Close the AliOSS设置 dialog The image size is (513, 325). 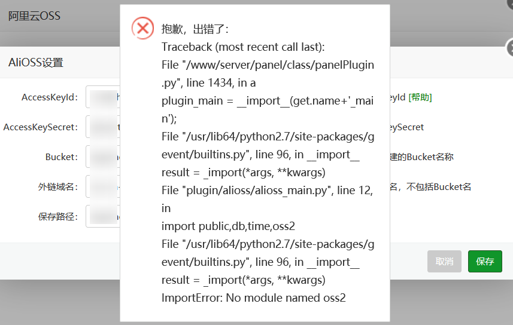pyautogui.click(x=510, y=48)
